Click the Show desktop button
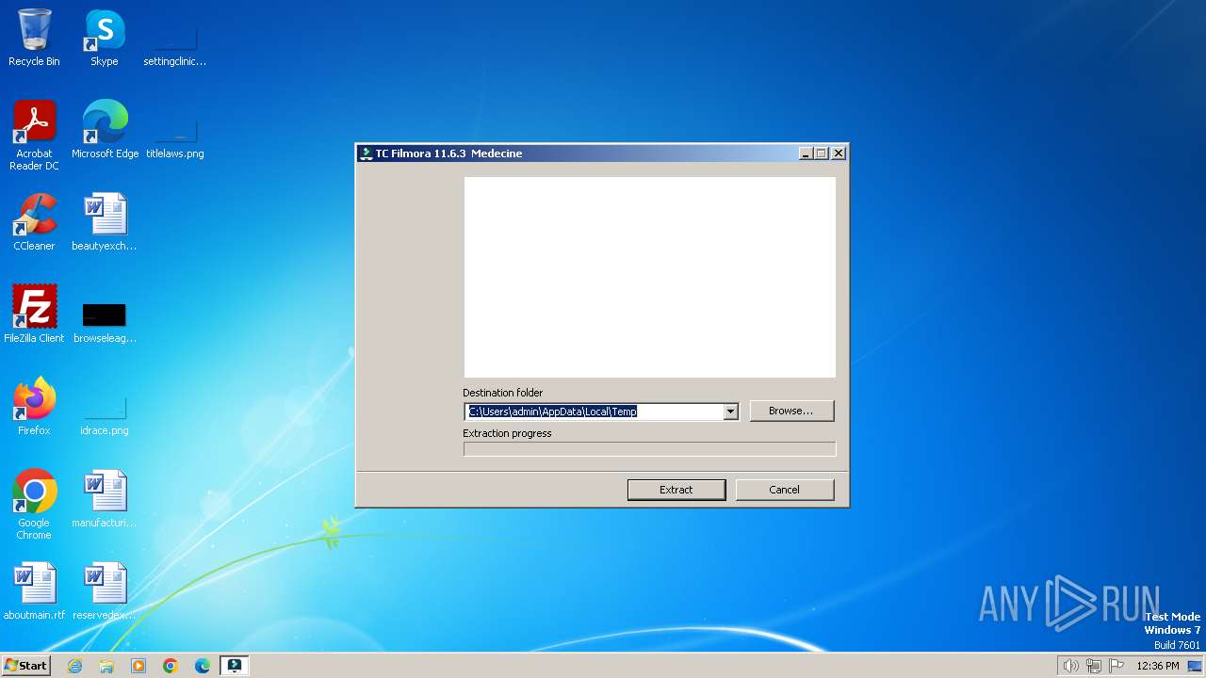1206x678 pixels. (x=1196, y=666)
